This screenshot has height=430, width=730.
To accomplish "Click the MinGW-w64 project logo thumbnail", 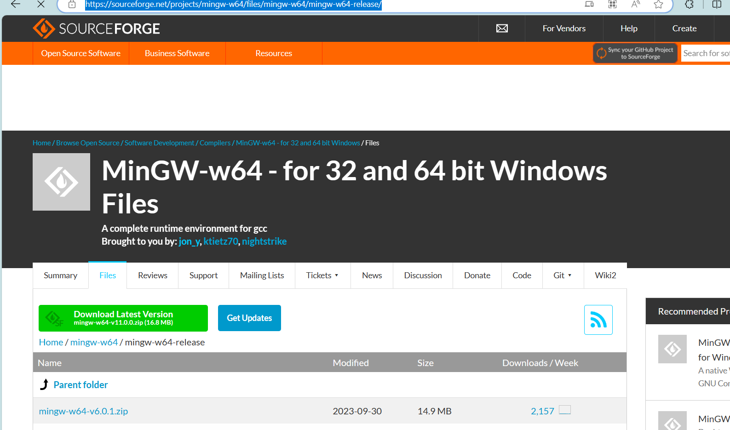I will point(61,182).
